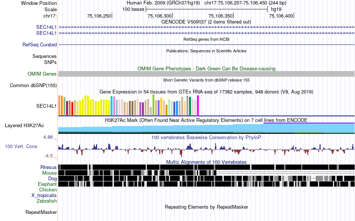Click the cyan GTEx expression bar

pos(111,105)
